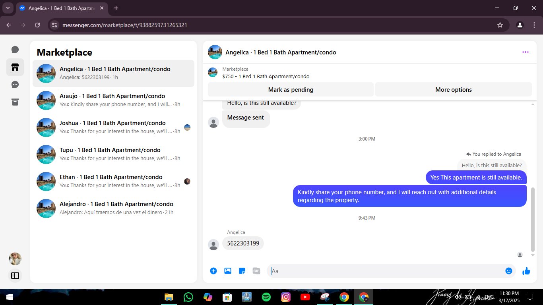
Task: View site information icon in address bar
Action: (54, 25)
